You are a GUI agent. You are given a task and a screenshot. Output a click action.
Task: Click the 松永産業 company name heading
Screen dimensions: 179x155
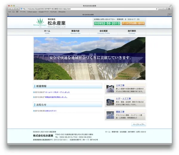[56, 23]
